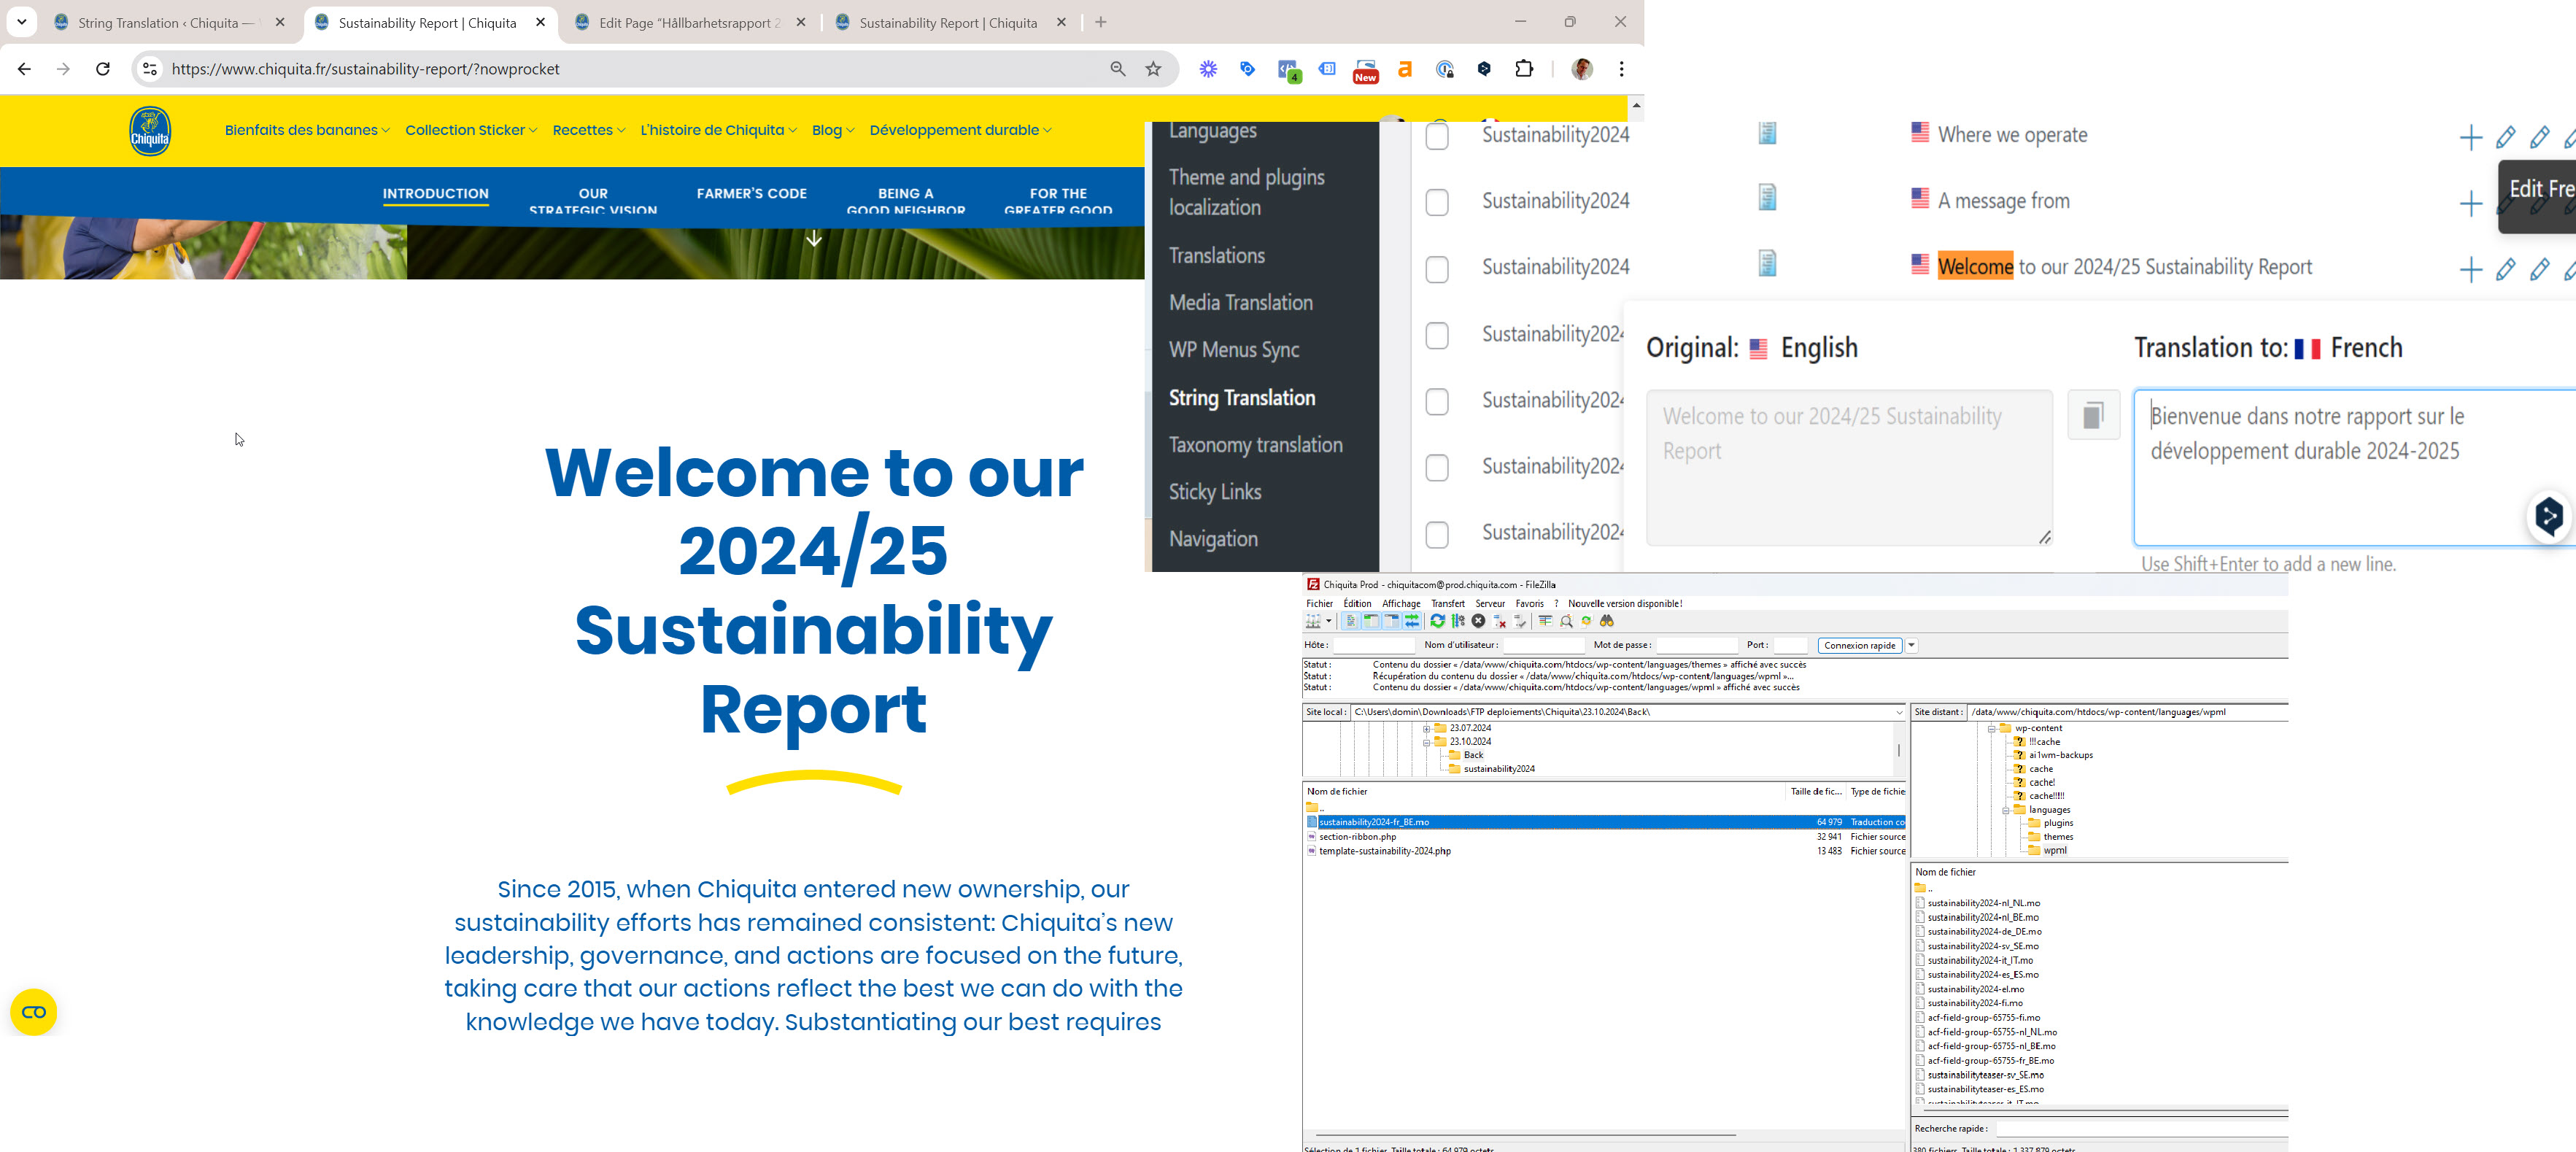Click DeepL icon in French translation box

tap(2548, 517)
